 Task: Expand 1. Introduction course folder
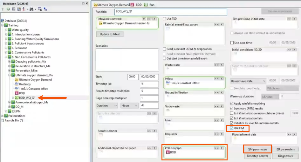[x=6, y=34]
